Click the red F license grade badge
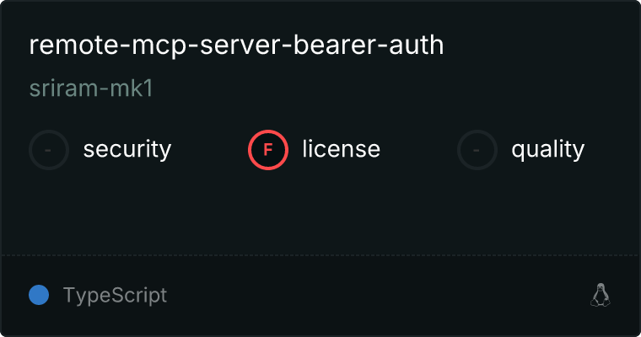641x337 pixels. click(x=268, y=150)
